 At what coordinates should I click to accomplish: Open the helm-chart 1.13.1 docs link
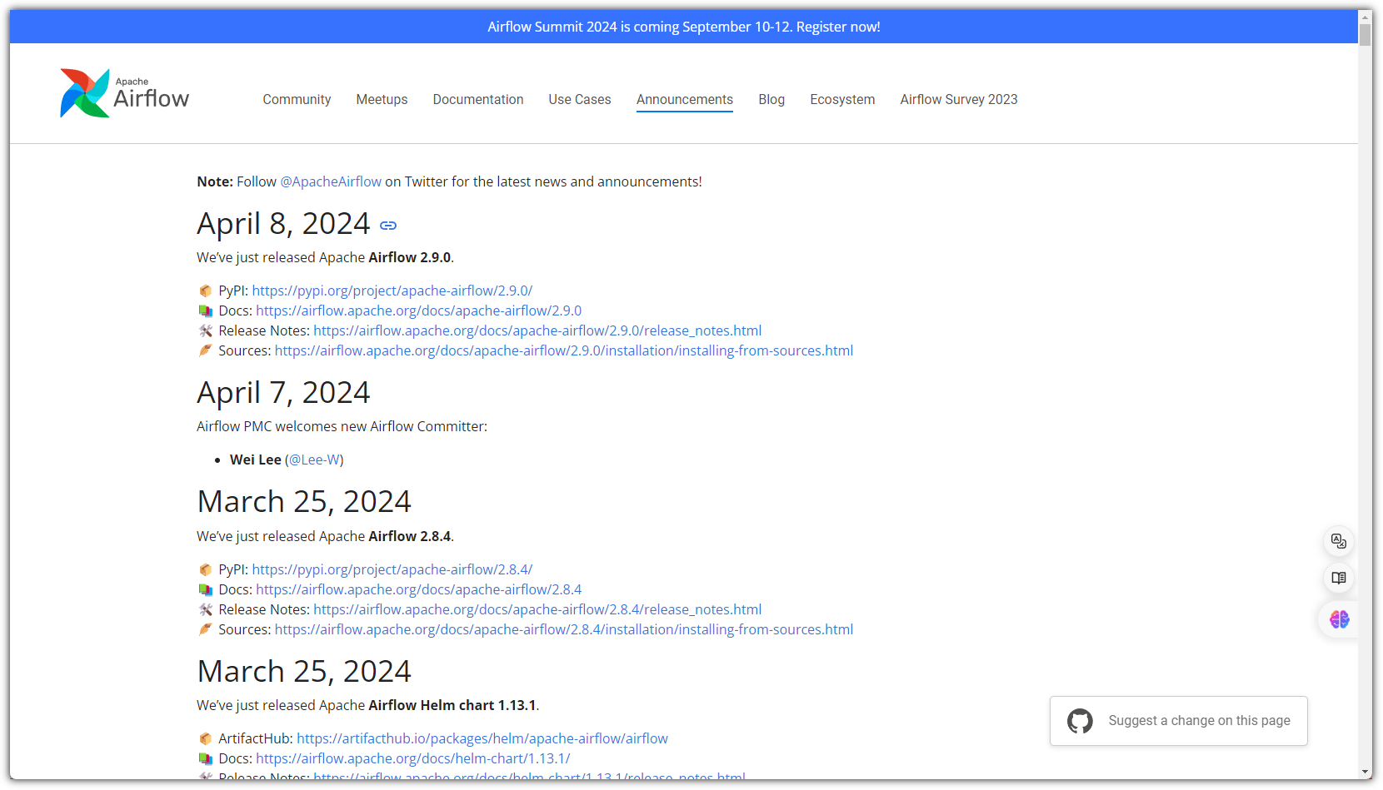[x=413, y=758]
